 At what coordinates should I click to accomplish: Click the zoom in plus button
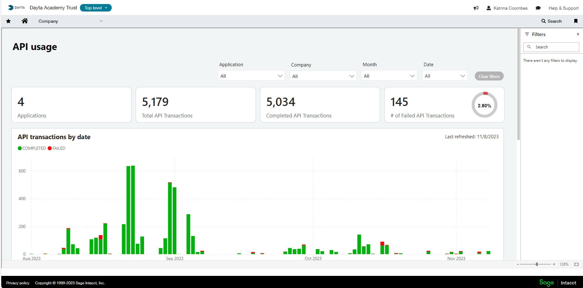click(554, 264)
